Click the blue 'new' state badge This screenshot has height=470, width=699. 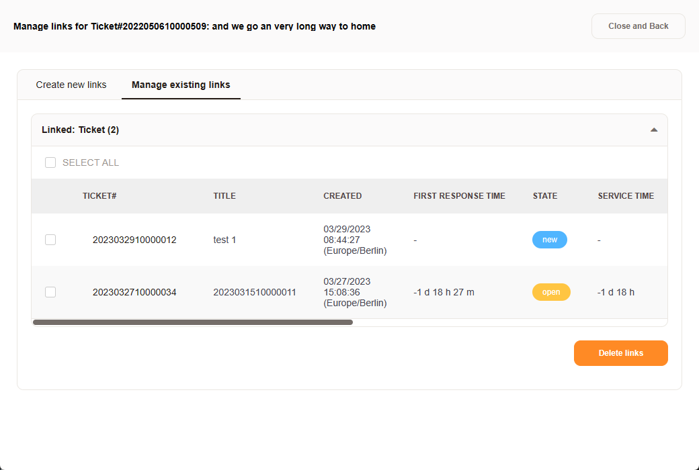(549, 240)
